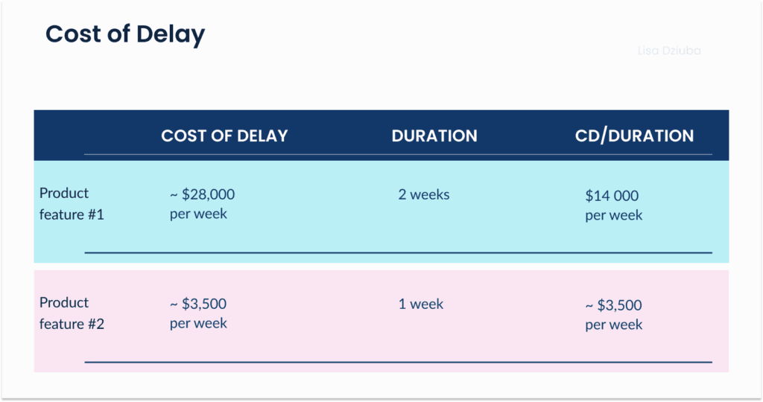This screenshot has height=402, width=763.
Task: Select the CD/DURATION column header
Action: pyautogui.click(x=634, y=135)
